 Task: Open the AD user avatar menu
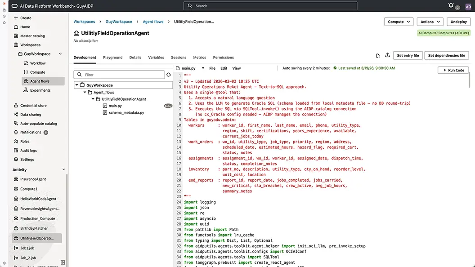pyautogui.click(x=468, y=7)
